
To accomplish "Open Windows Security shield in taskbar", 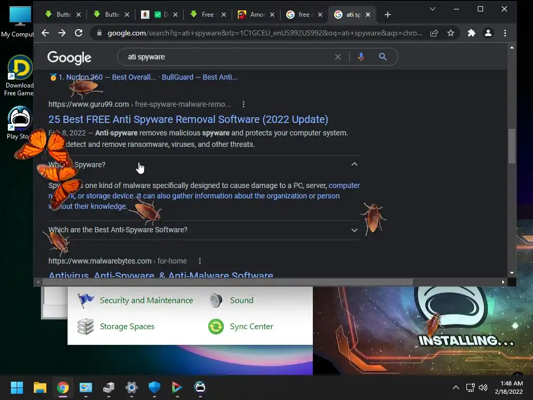I will [x=154, y=387].
